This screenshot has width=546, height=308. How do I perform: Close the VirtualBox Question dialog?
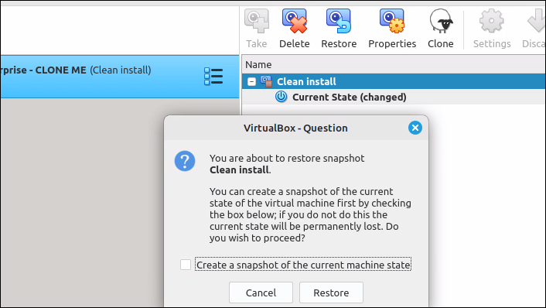point(415,128)
